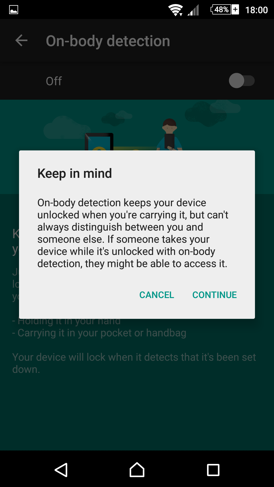Open recent apps with square button
Image resolution: width=274 pixels, height=487 pixels.
[x=213, y=470]
